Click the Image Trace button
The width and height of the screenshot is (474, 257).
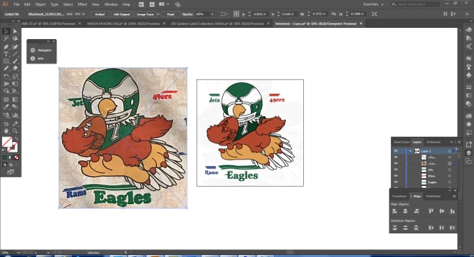[145, 14]
